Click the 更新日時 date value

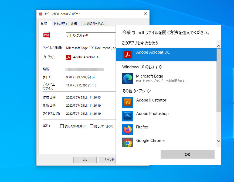click(x=83, y=106)
